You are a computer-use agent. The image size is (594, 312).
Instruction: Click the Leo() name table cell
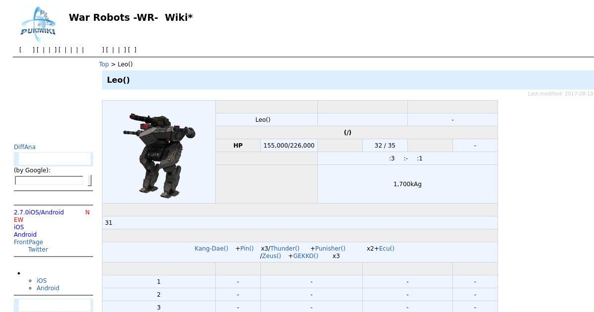(266, 120)
